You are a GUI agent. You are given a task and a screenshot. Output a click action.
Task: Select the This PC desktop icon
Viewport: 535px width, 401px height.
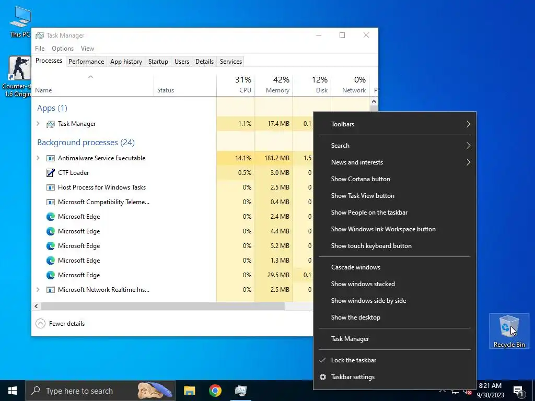tap(20, 21)
